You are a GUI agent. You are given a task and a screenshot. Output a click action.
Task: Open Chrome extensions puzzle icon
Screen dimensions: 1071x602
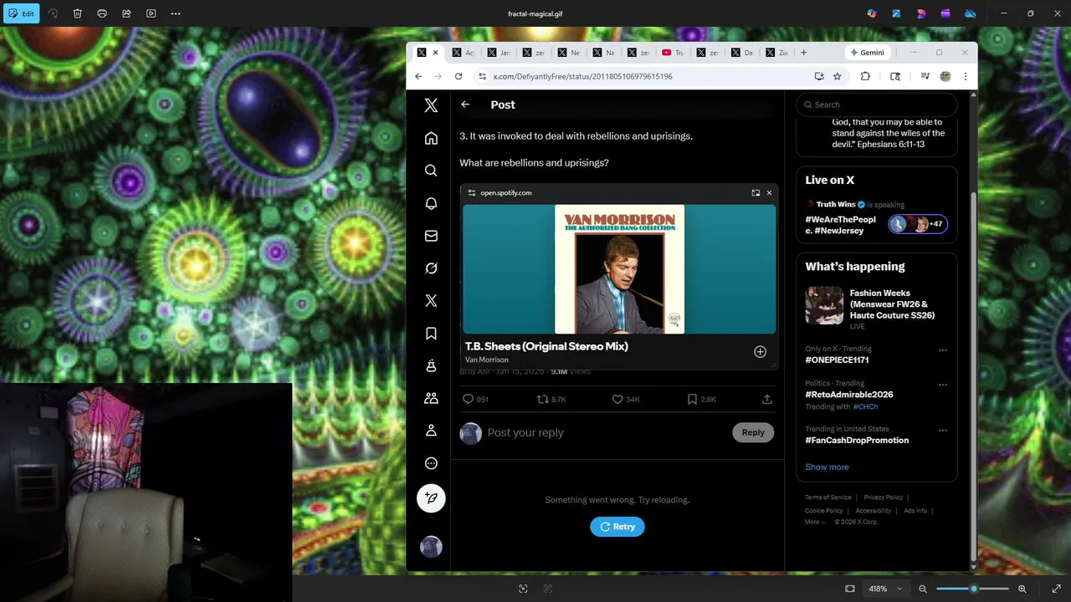(x=865, y=76)
